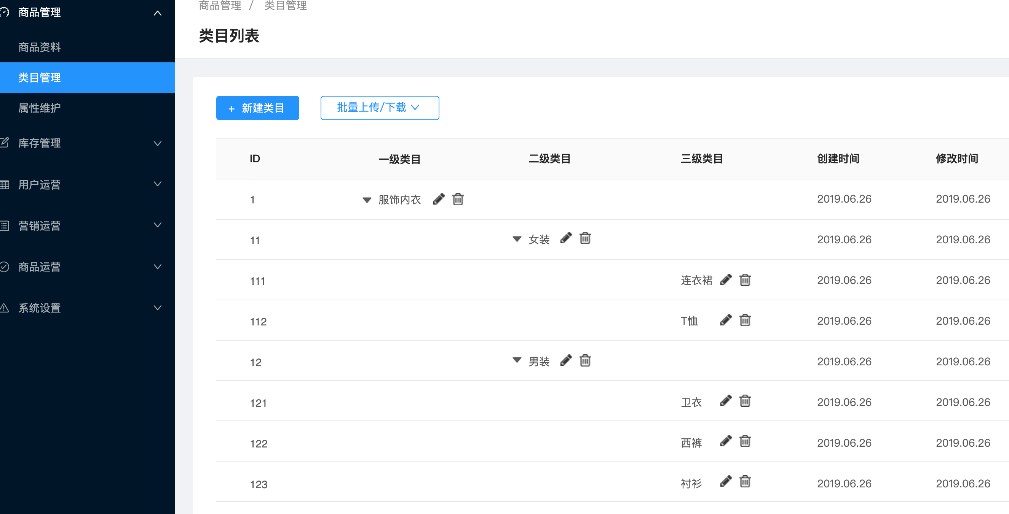Image resolution: width=1009 pixels, height=514 pixels.
Task: Delete the 衬衫 category trash icon
Action: point(745,482)
